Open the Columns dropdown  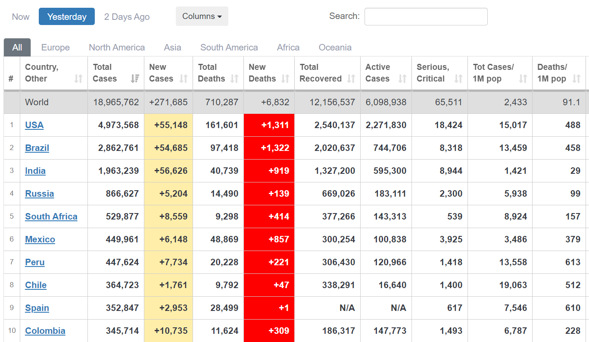(x=202, y=16)
